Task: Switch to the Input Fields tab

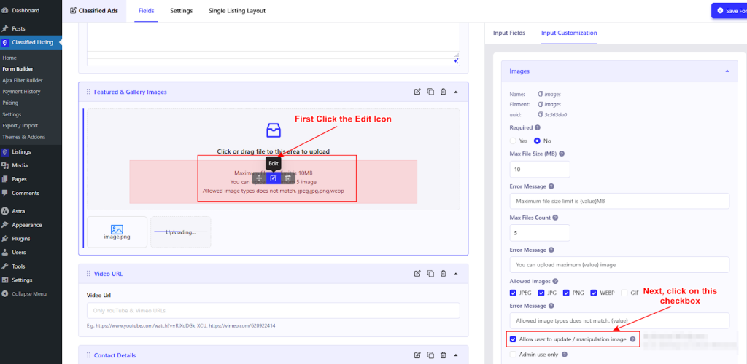Action: pos(509,33)
